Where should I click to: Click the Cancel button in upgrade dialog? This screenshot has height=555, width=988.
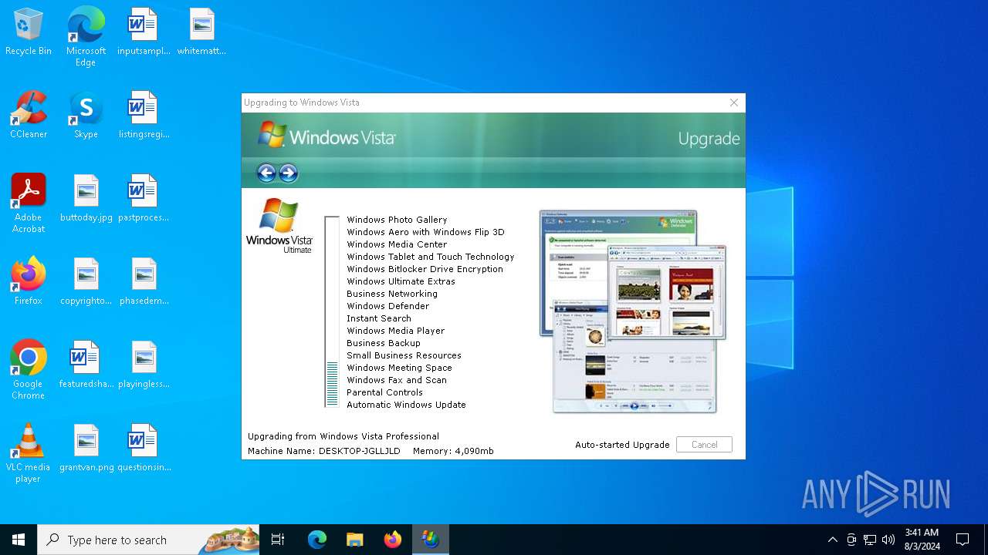tap(704, 445)
